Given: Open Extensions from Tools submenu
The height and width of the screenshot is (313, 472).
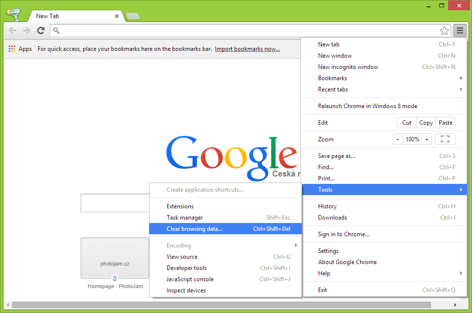Looking at the screenshot, I should 225,206.
